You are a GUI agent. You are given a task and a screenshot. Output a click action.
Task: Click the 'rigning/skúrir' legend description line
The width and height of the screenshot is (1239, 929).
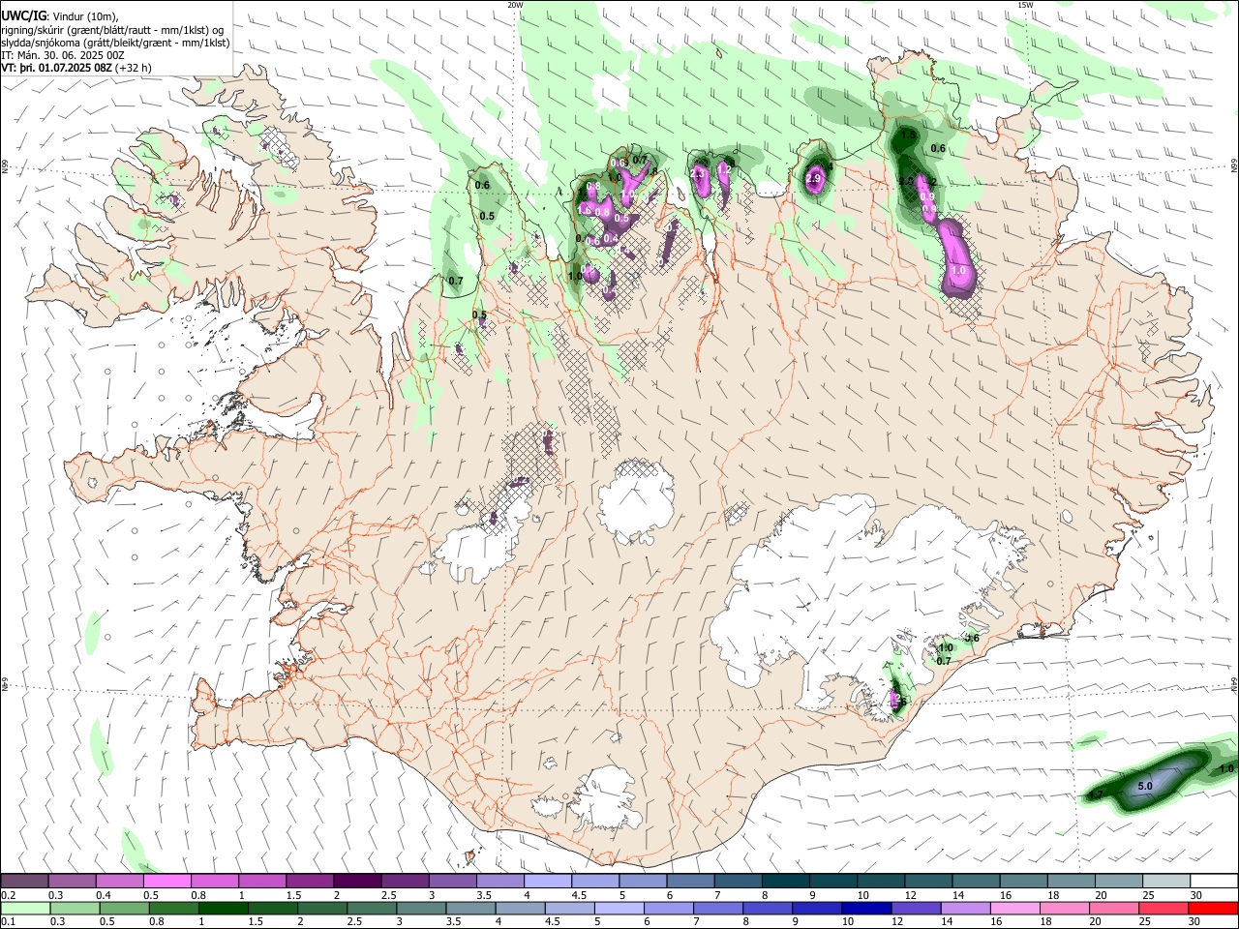(x=114, y=29)
